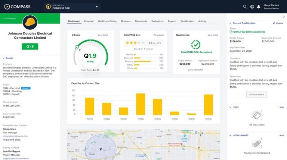This screenshot has height=160, width=287.
Task: Open the globe language icon
Action: click(x=252, y=7)
